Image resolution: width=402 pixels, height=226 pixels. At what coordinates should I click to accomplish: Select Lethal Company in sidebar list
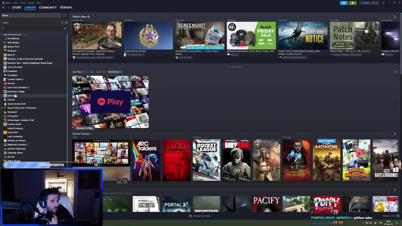(x=15, y=128)
